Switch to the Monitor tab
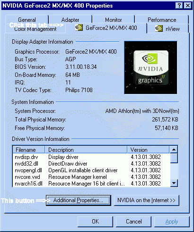 pyautogui.click(x=114, y=19)
